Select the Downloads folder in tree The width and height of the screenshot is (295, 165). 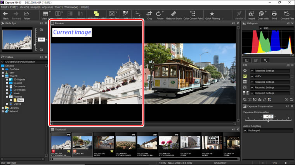[x=19, y=90]
